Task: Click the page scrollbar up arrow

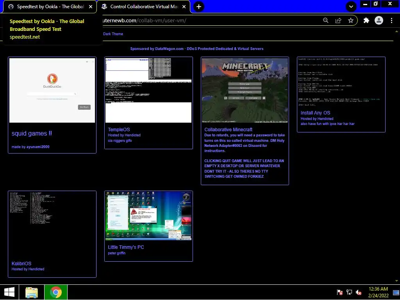Action: 396,32
